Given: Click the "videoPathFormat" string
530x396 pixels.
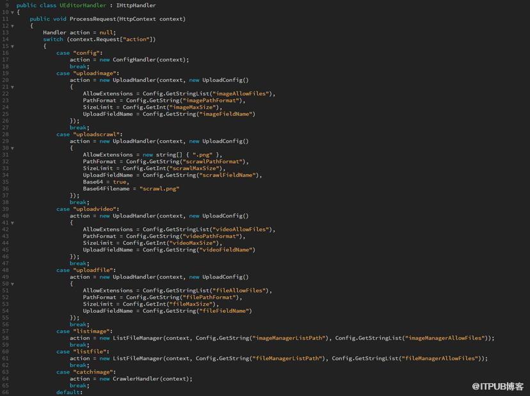Looking at the screenshot, I should [x=213, y=236].
